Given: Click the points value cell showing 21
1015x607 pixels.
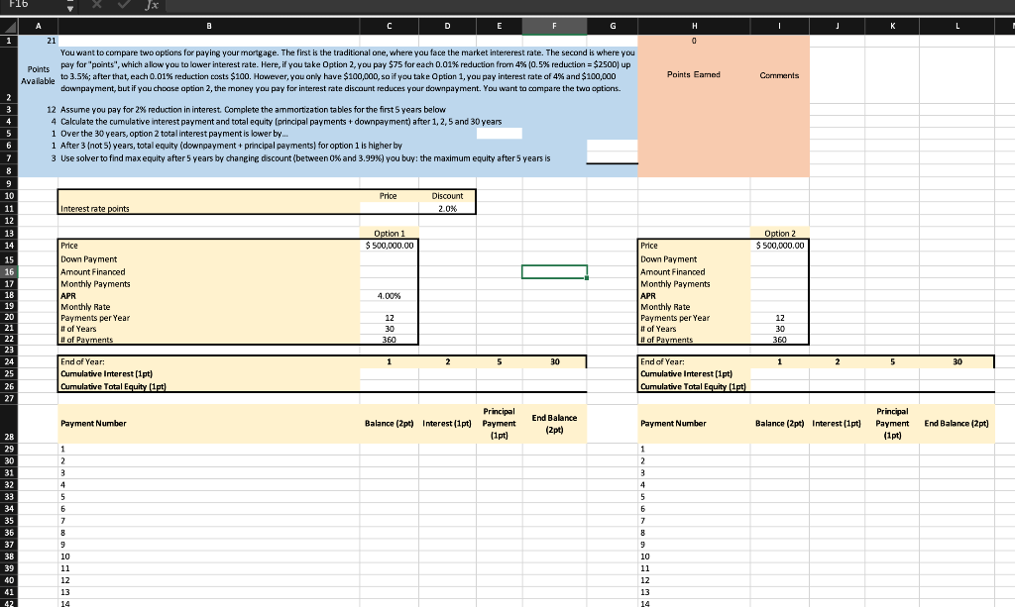Looking at the screenshot, I should point(39,40).
